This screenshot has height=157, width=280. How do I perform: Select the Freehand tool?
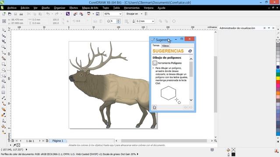(x=3, y=53)
